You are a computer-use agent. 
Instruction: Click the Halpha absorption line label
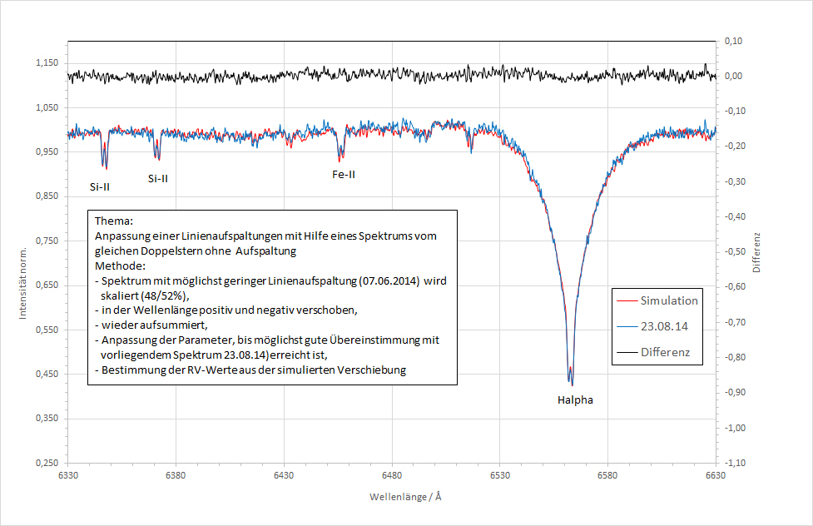575,400
